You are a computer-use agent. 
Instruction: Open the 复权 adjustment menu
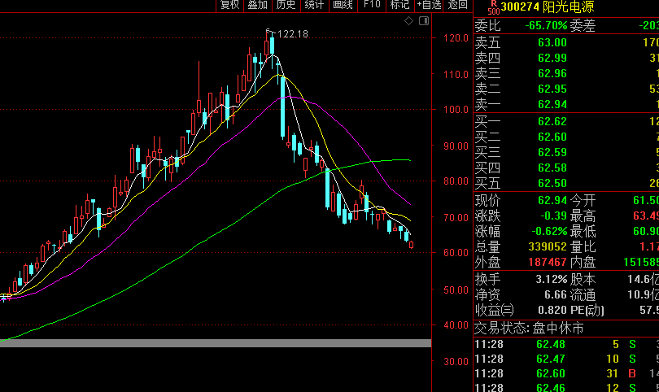(230, 5)
